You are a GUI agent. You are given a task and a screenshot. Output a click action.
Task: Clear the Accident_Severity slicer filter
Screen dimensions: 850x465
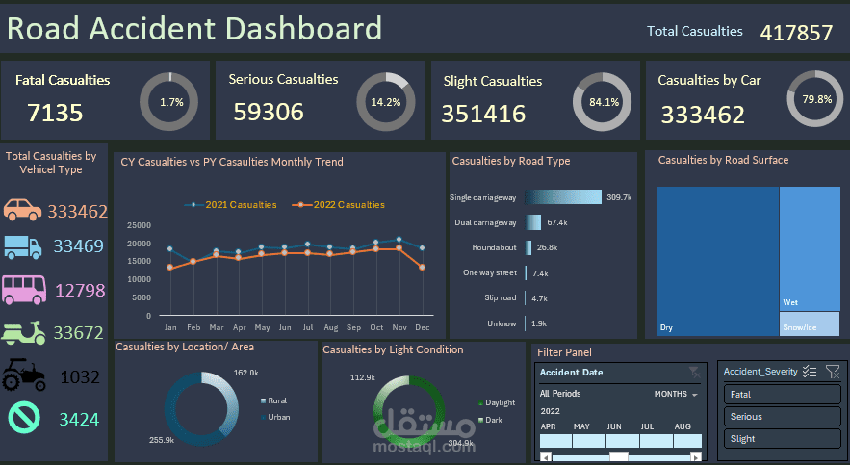(x=832, y=372)
